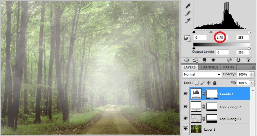Select the Levels 1 layer name
This screenshot has height=136, width=257.
(x=227, y=94)
